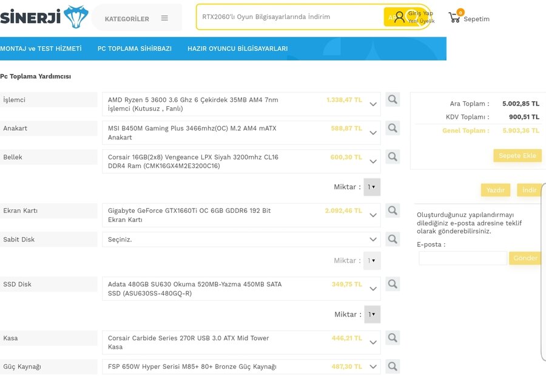Expand the Adata 480GB SU630 SSD dropdown

tap(373, 289)
